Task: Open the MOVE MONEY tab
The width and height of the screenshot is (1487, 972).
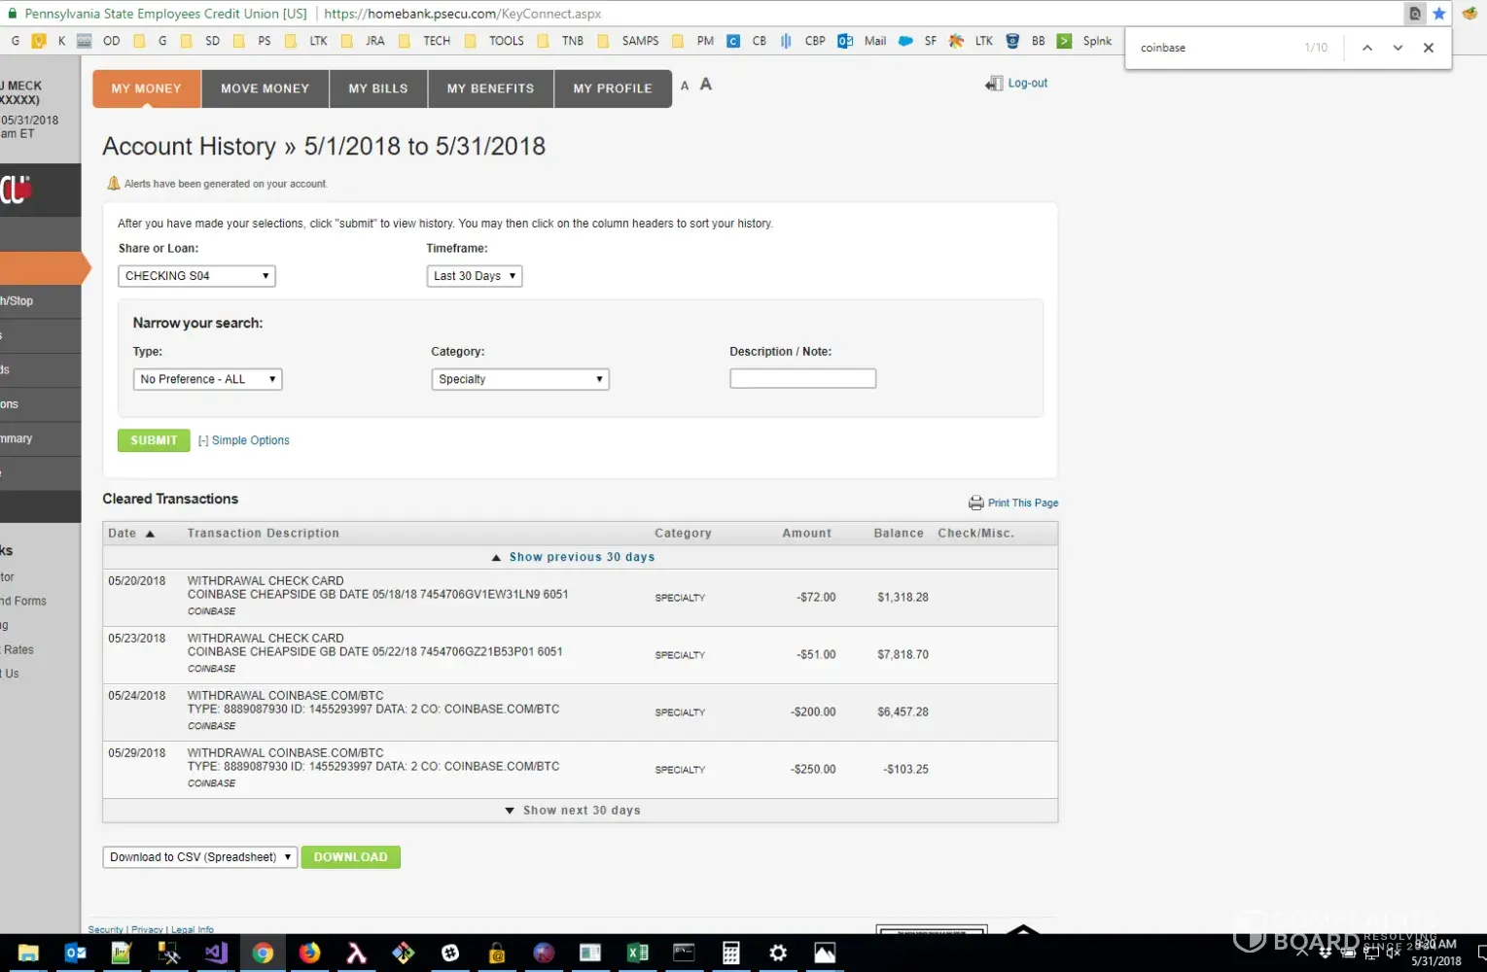Action: click(x=265, y=88)
